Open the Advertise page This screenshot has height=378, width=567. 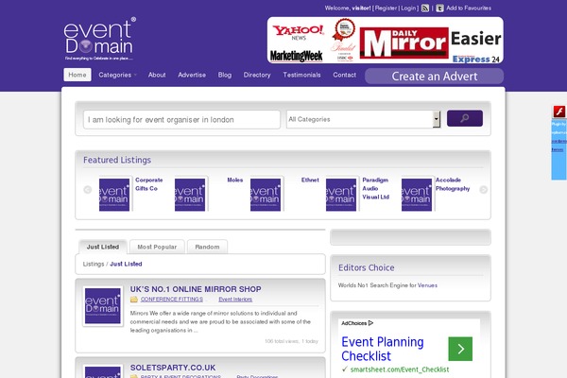tap(192, 75)
